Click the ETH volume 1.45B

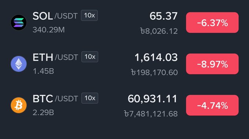coord(43,71)
